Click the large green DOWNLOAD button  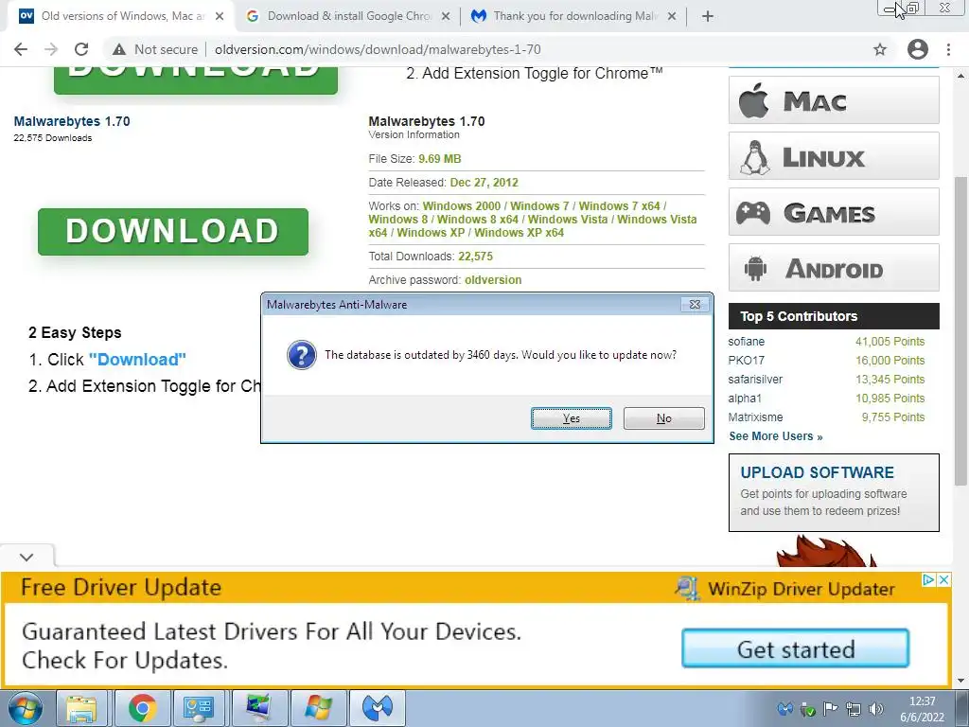point(173,231)
